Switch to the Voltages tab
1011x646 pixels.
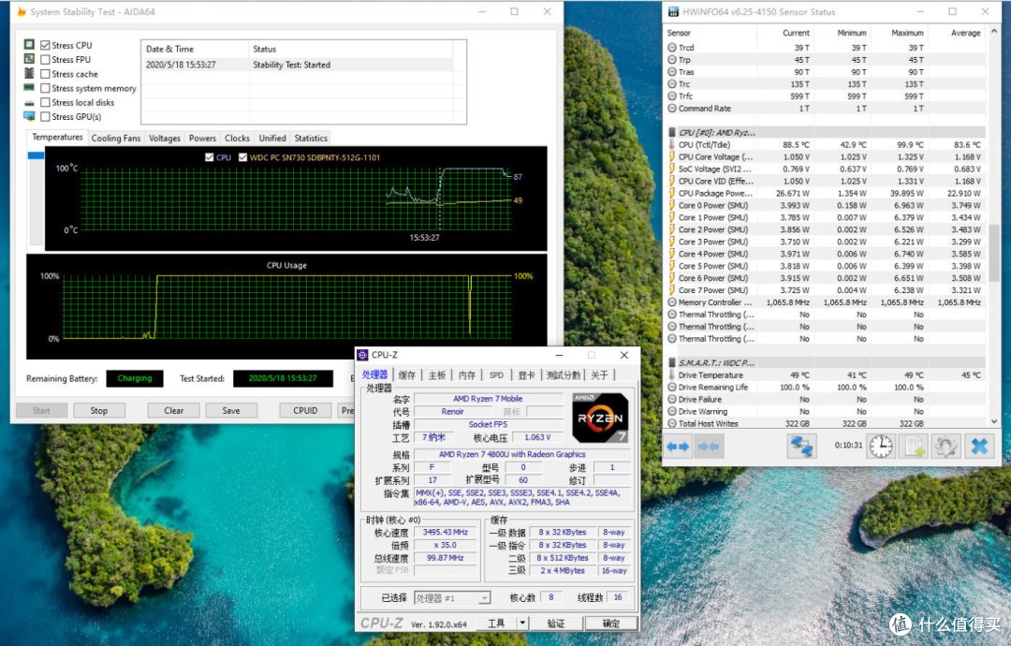tap(165, 138)
